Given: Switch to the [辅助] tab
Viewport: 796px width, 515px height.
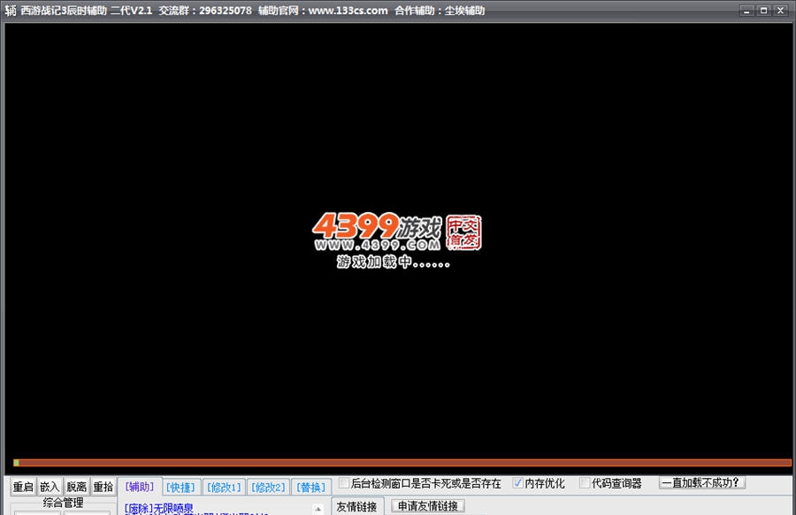Looking at the screenshot, I should tap(138, 486).
